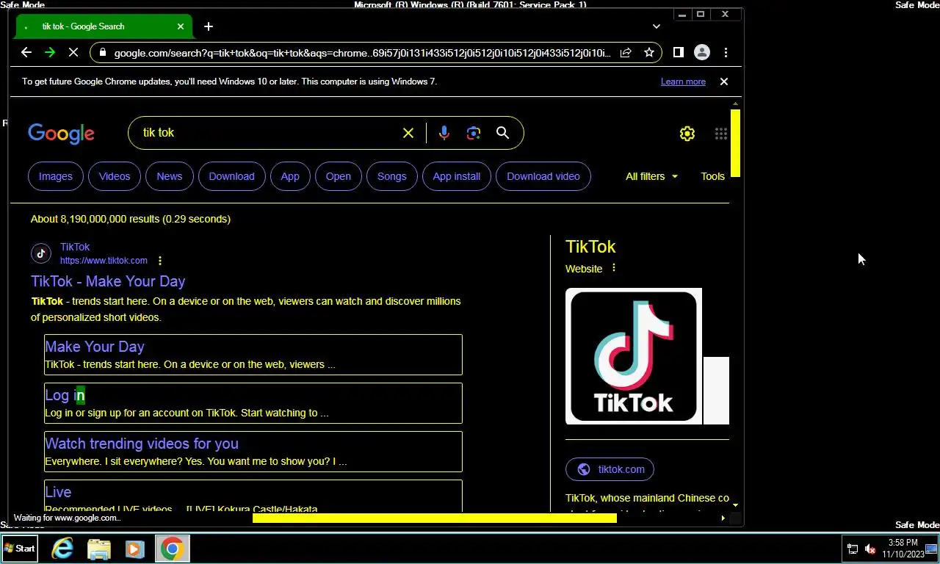Open the network tray icon
940x564 pixels.
coord(853,549)
